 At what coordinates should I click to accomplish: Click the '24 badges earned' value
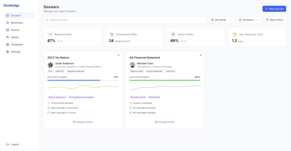[120, 41]
